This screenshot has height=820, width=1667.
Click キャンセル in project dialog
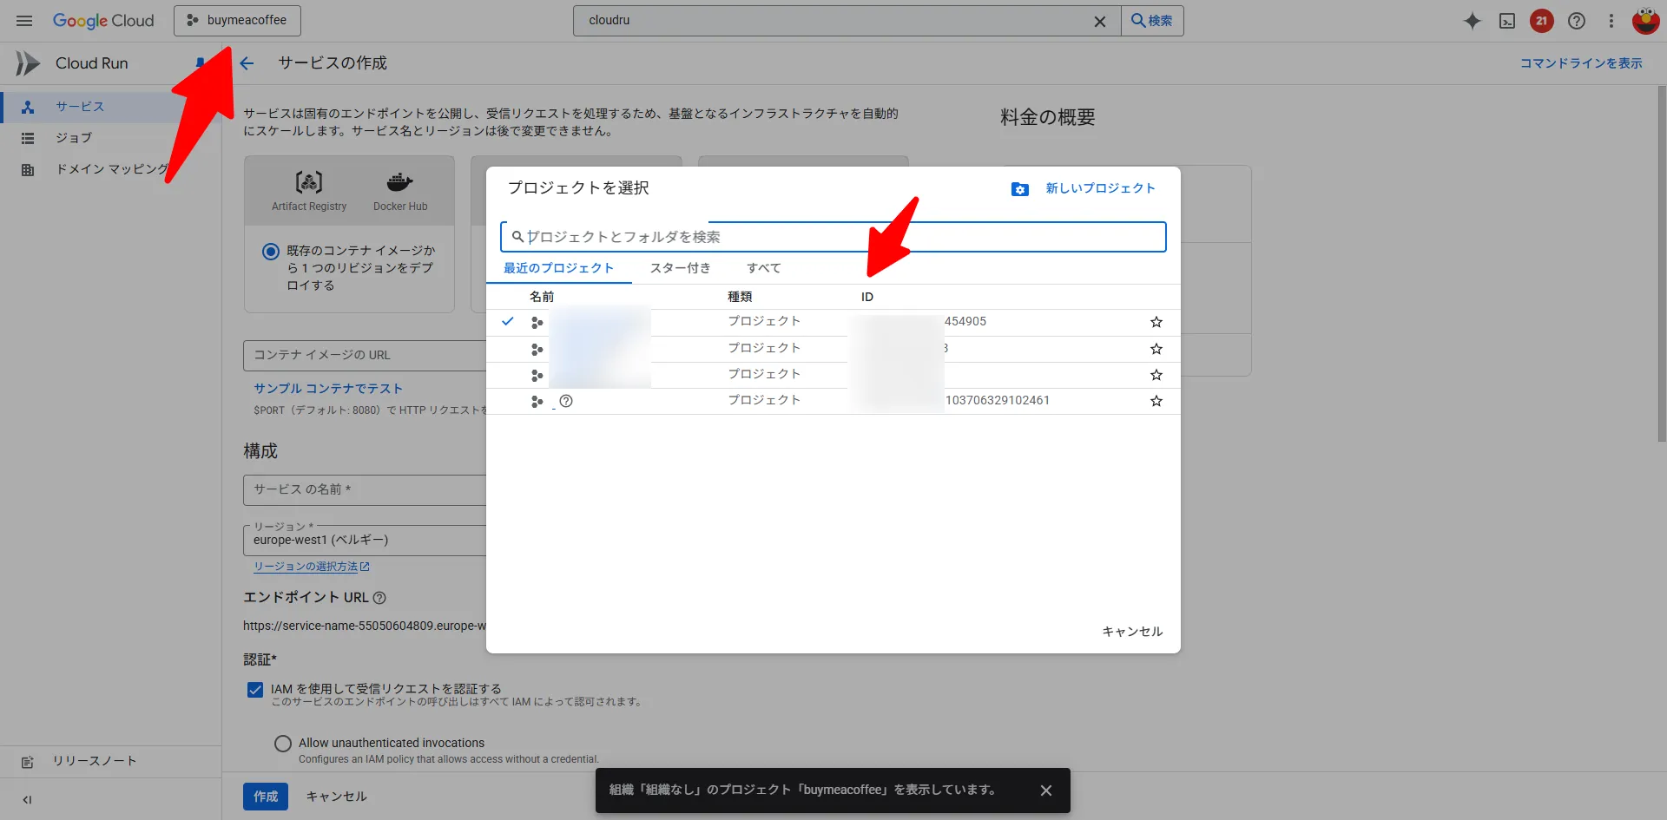coord(1131,632)
